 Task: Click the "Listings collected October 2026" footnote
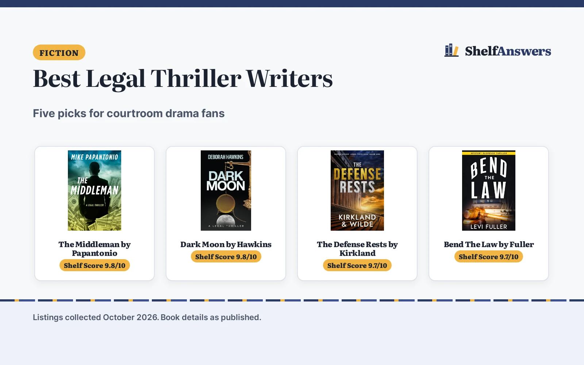coord(147,317)
